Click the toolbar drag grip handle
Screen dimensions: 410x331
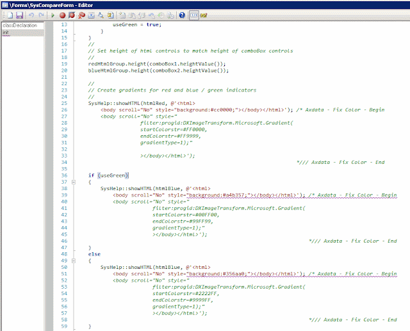[4, 15]
